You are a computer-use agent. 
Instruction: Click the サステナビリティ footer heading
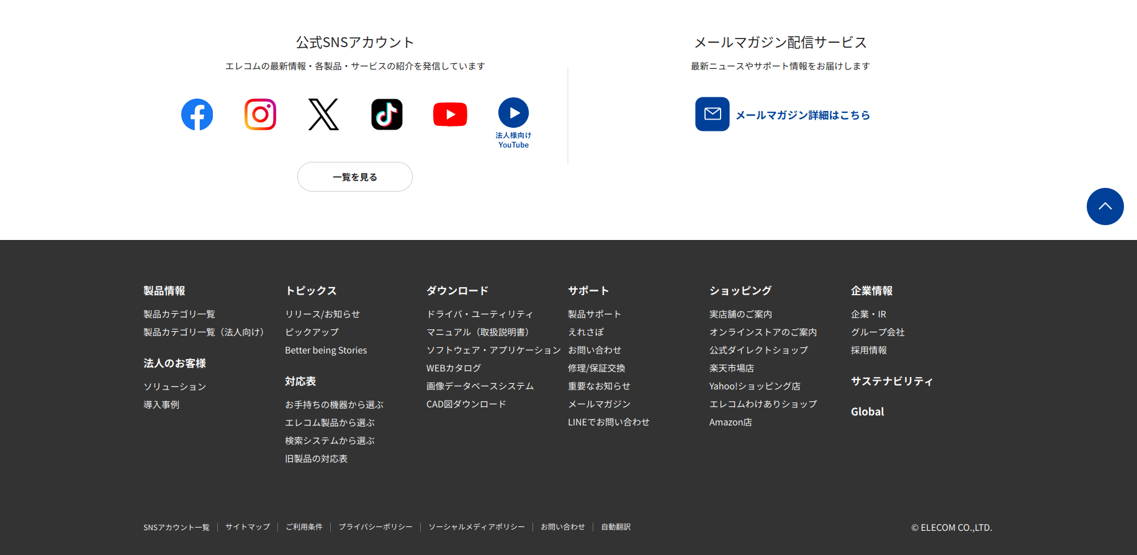[892, 381]
